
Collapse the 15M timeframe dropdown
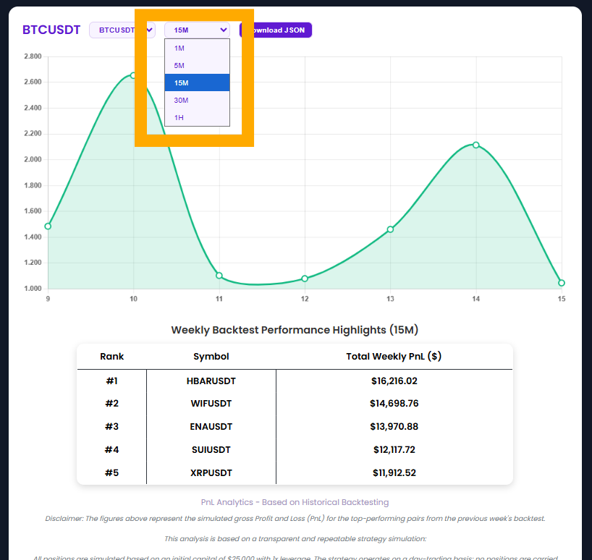[x=197, y=30]
